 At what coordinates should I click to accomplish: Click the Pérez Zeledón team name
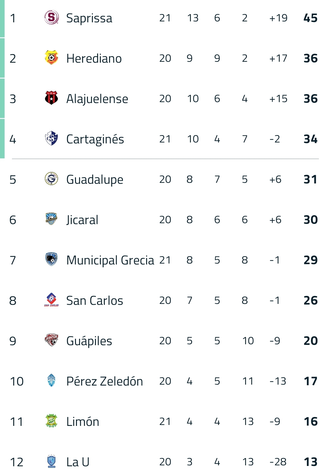[104, 381]
